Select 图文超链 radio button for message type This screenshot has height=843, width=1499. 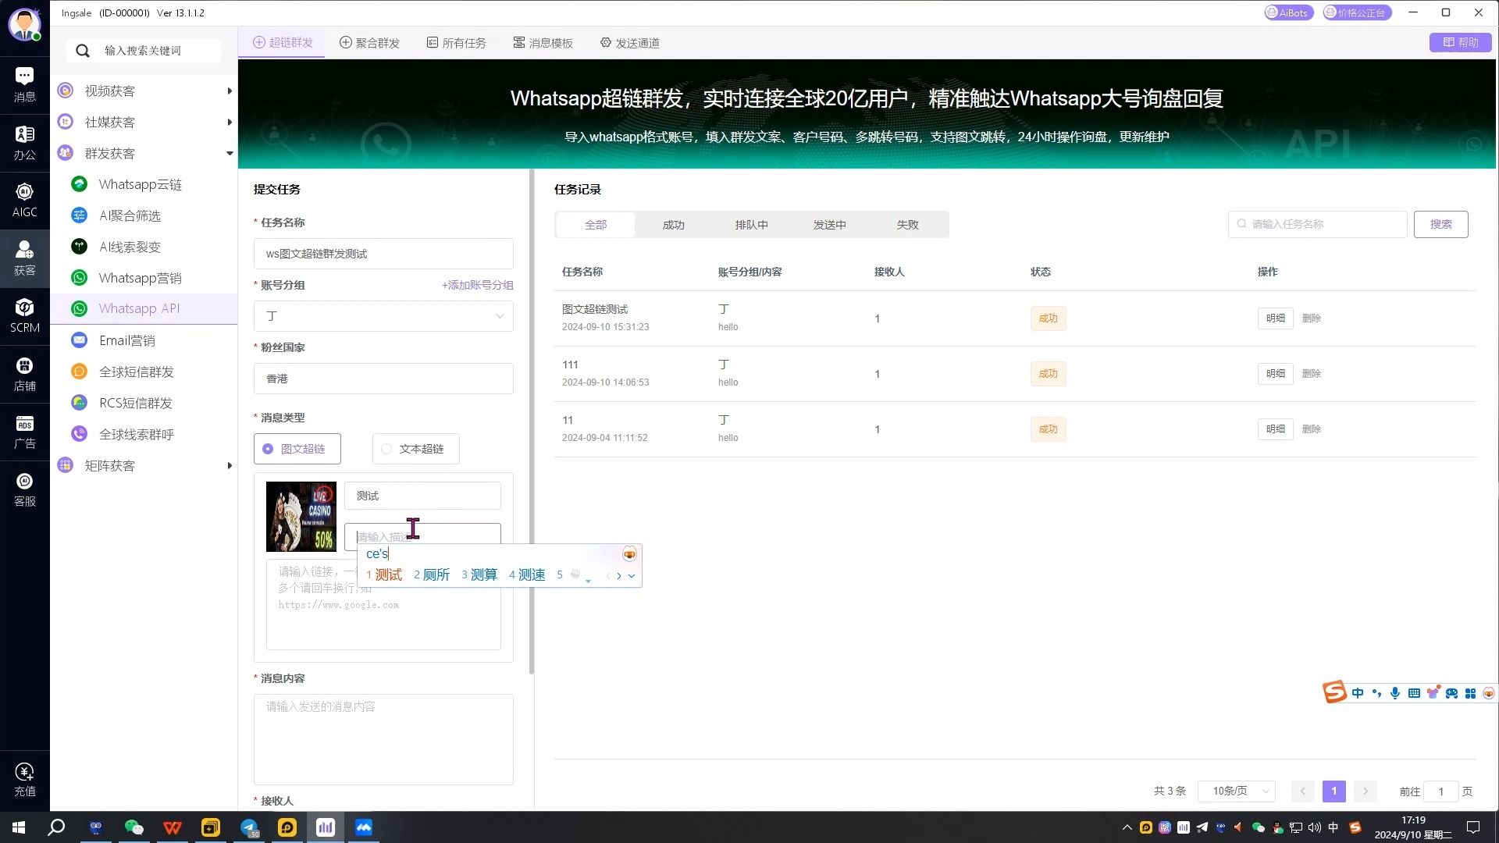pos(269,450)
